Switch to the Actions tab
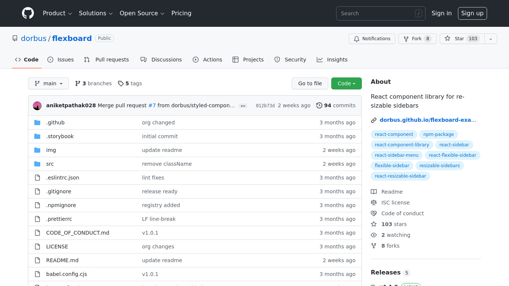The width and height of the screenshot is (509, 286). point(208,60)
